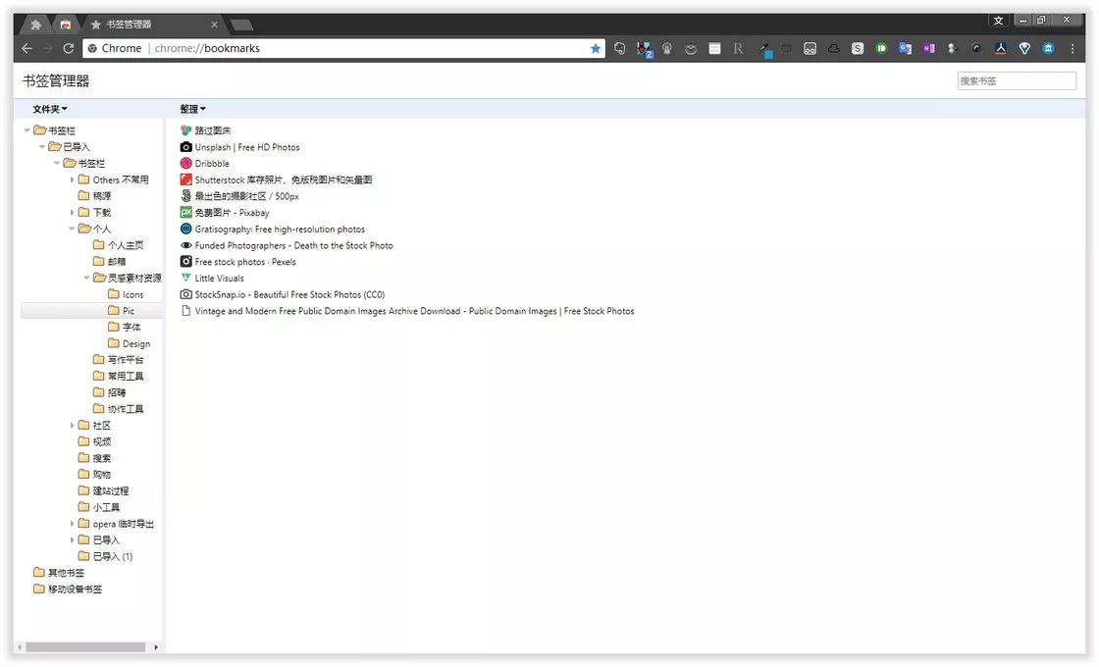Click the Gratisography blue circle favicon

185,230
